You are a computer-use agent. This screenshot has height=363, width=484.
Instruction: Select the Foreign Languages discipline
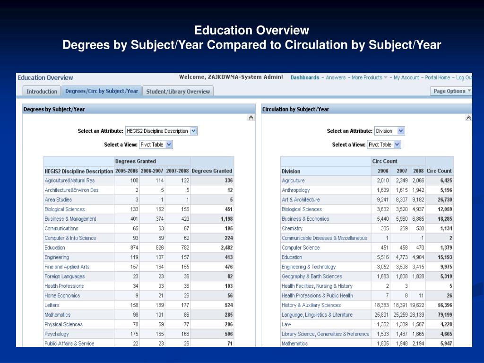coord(64,276)
